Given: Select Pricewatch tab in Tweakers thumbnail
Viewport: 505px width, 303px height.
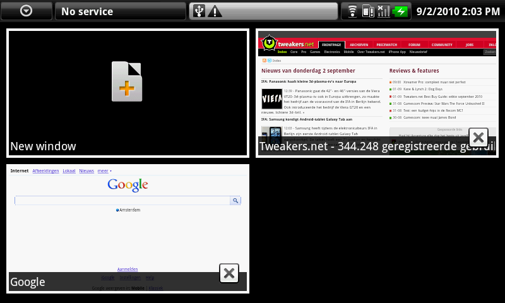Looking at the screenshot, I should (x=387, y=45).
